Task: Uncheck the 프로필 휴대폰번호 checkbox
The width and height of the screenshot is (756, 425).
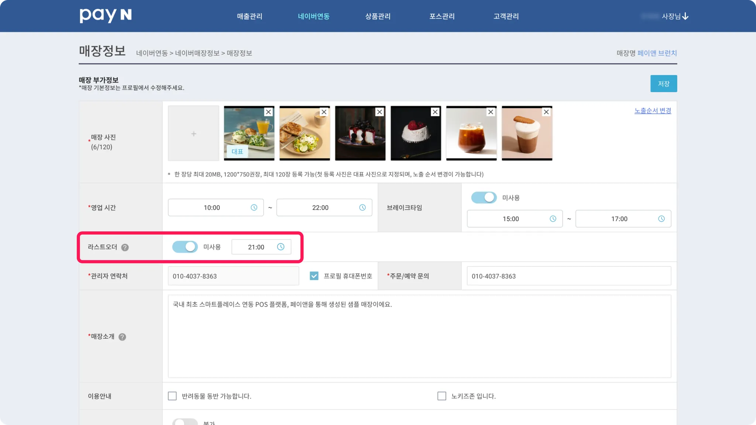Action: click(314, 276)
